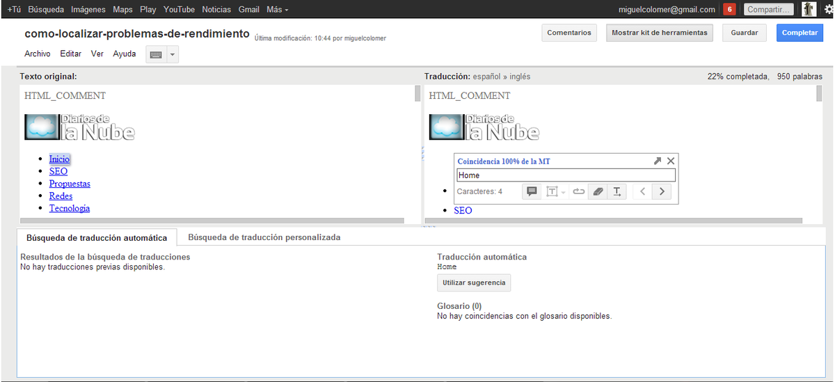This screenshot has height=382, width=835.
Task: Open the 'Más' dropdown in top bar
Action: 277,10
